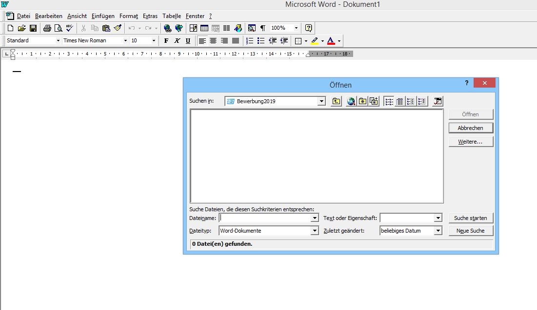Open the Standard style dropdown

[x=58, y=41]
